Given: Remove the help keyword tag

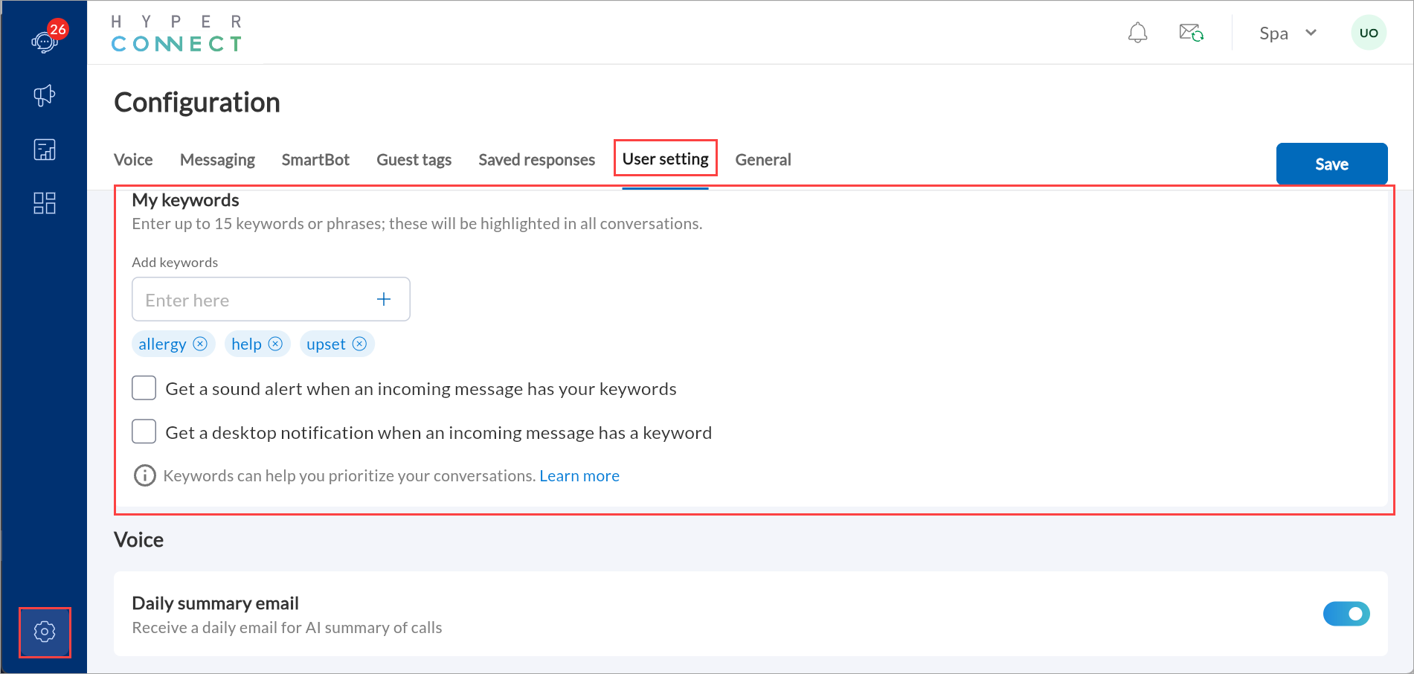Looking at the screenshot, I should [275, 344].
